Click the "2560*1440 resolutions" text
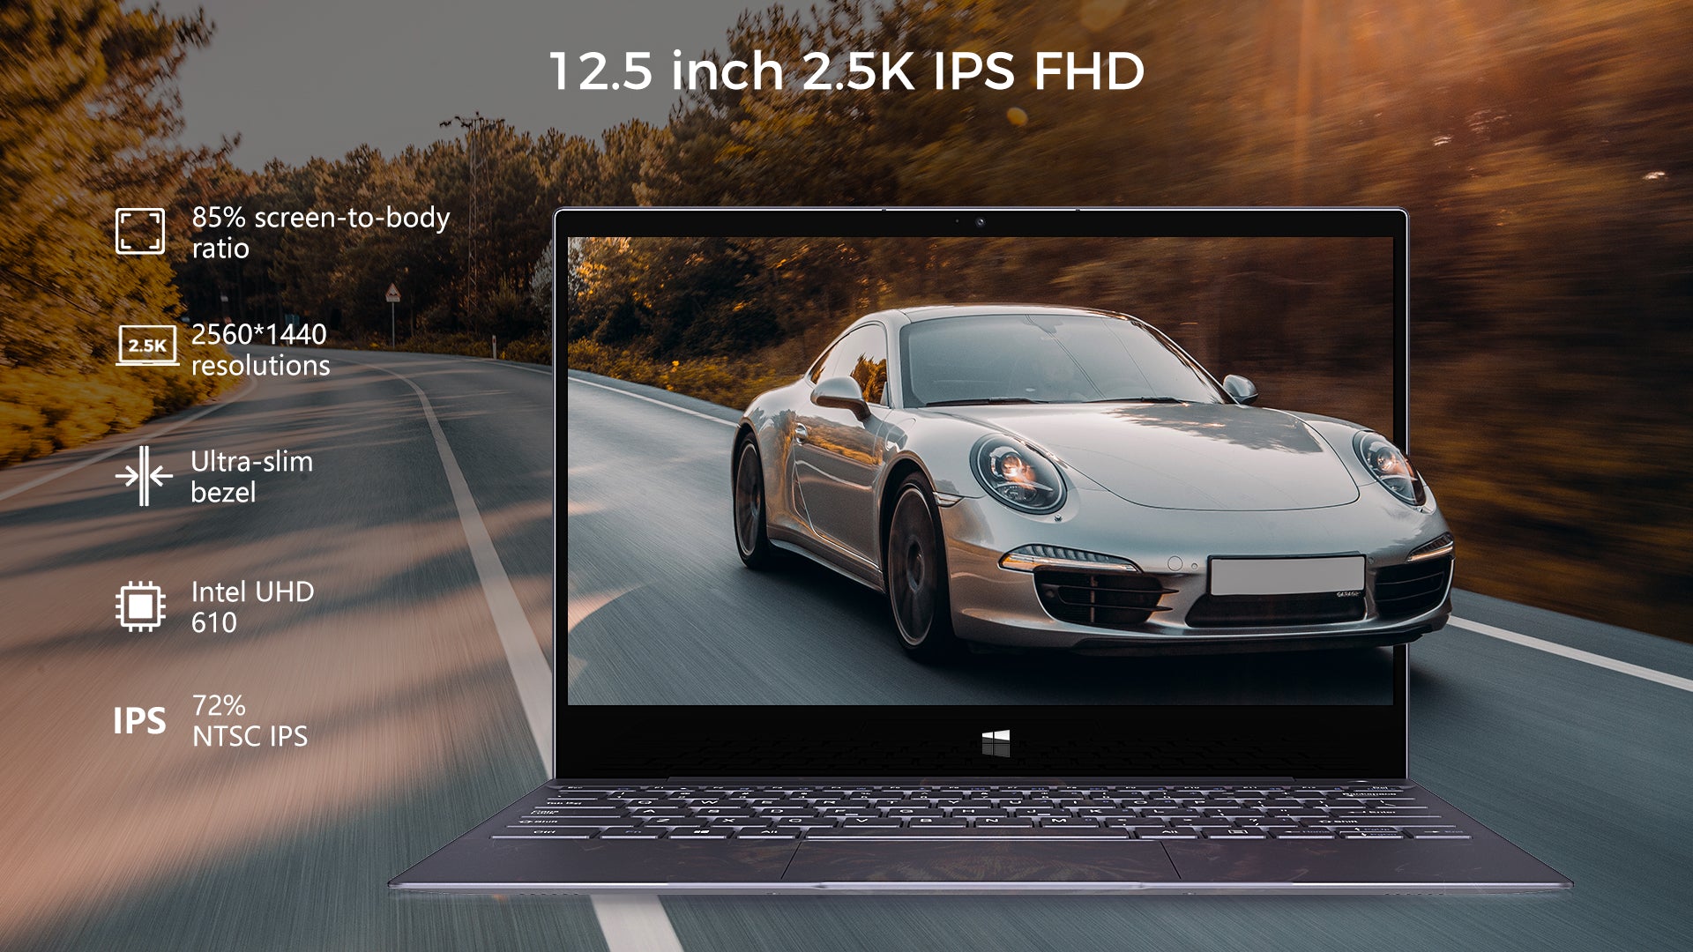1693x952 pixels. point(260,350)
